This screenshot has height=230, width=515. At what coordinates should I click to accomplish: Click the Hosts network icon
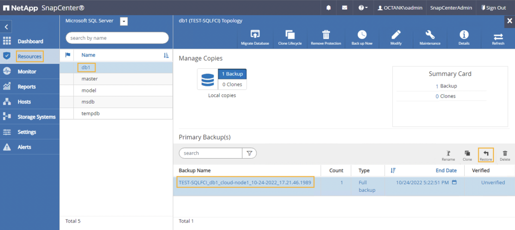pos(7,101)
